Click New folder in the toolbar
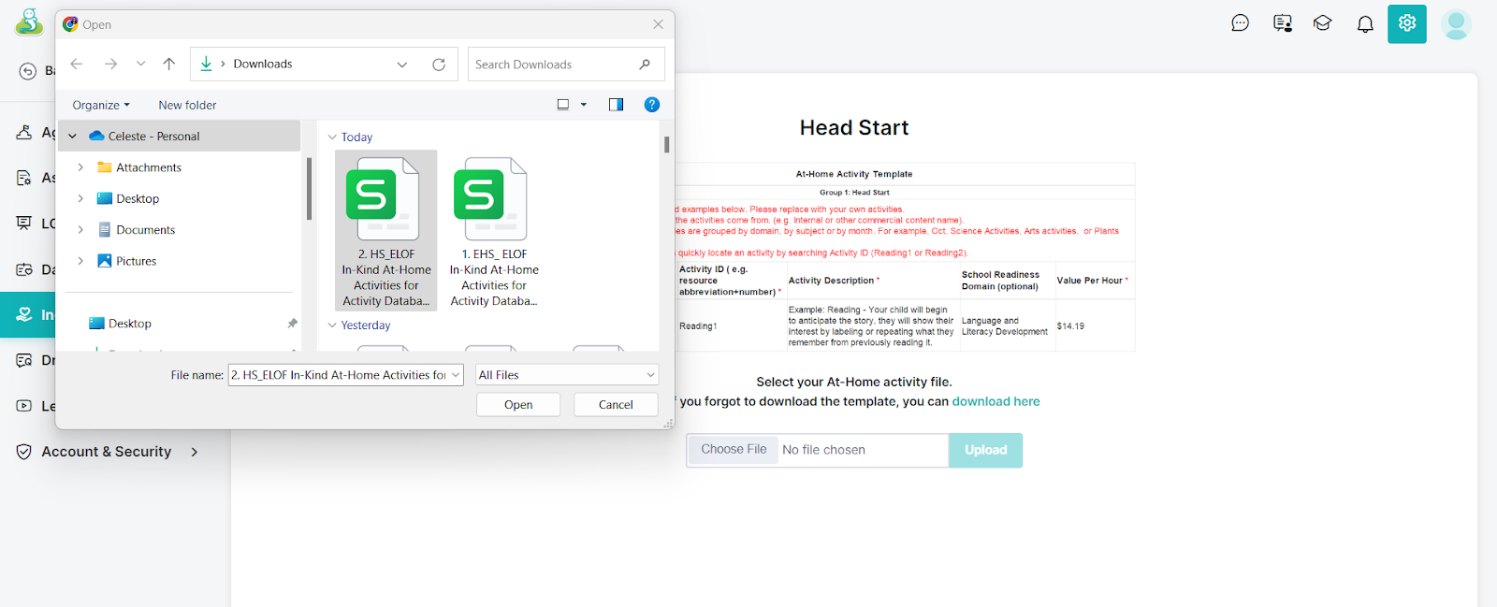Image resolution: width=1497 pixels, height=607 pixels. [187, 106]
